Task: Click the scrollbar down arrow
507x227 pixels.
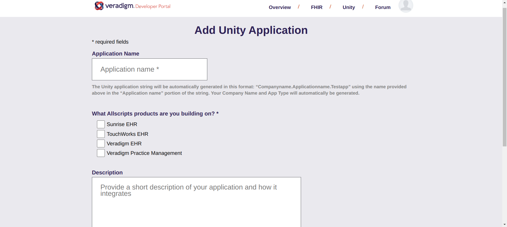Action: pyautogui.click(x=505, y=225)
